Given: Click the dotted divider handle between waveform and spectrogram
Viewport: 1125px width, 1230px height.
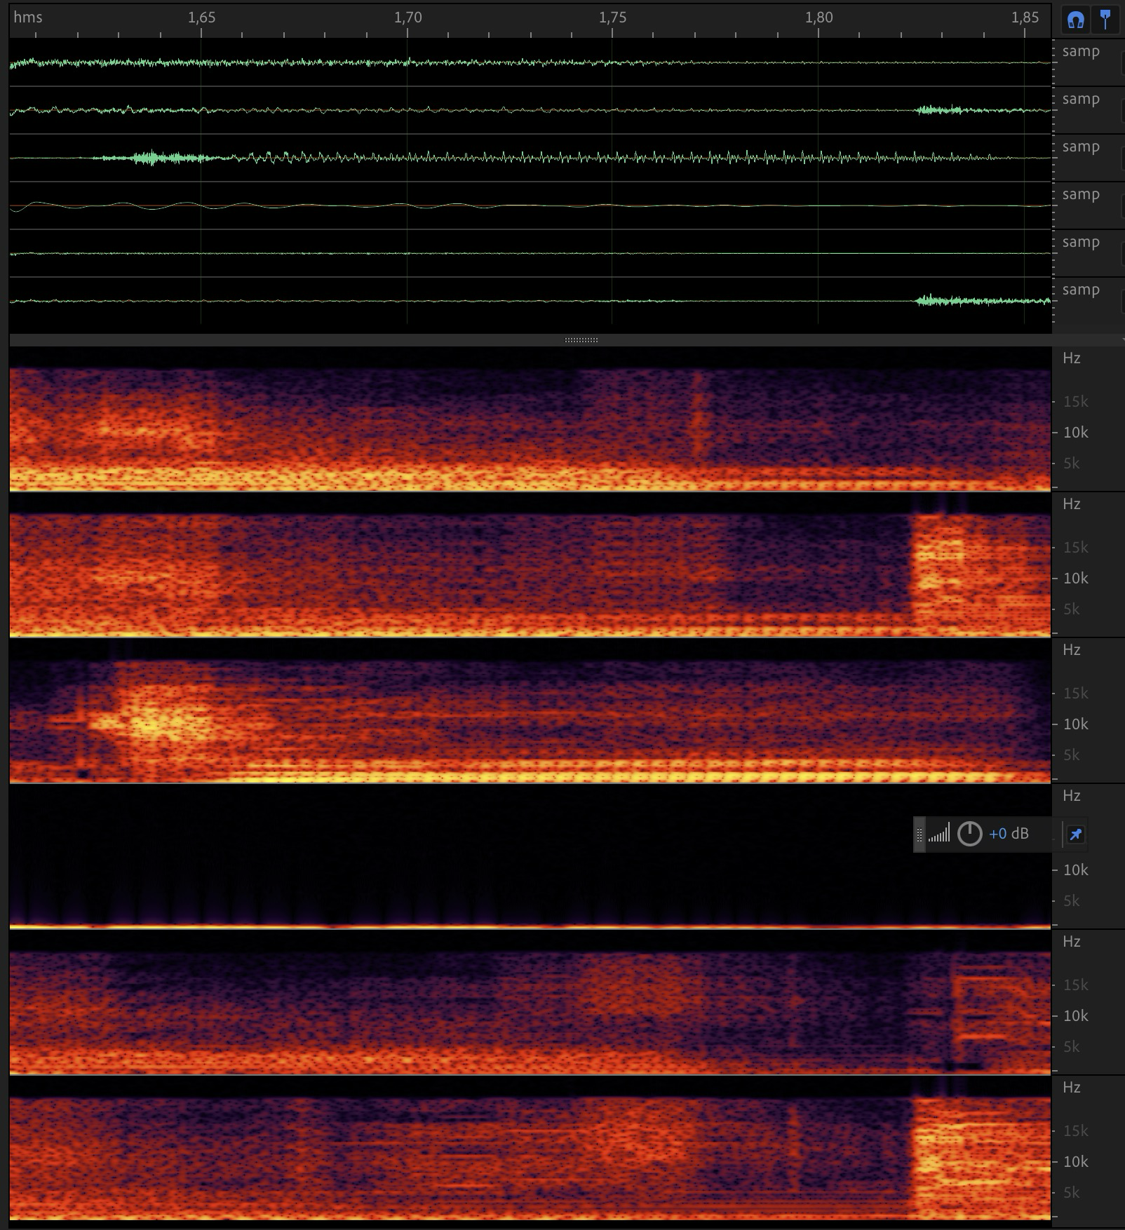Looking at the screenshot, I should (x=581, y=340).
